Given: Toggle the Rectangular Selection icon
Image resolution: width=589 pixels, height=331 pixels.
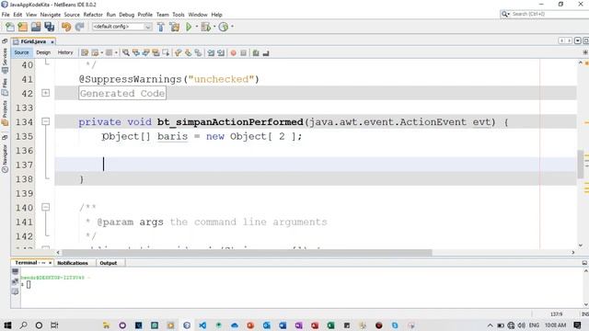Looking at the screenshot, I should click(x=166, y=53).
